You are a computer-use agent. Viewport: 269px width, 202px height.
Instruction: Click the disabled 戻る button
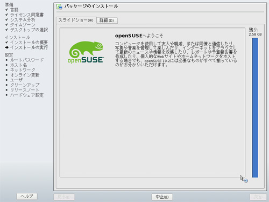(x=64, y=197)
